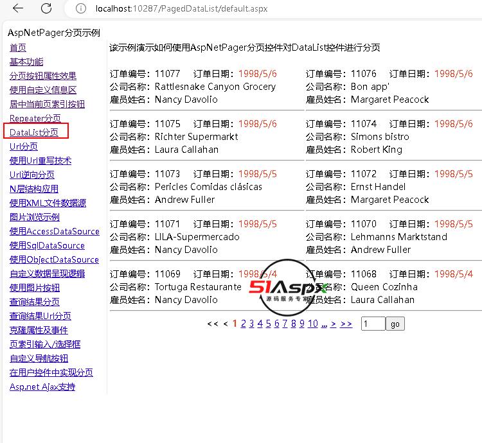The height and width of the screenshot is (443, 482).
Task: Go to 分页按钮属性效果 page
Action: click(42, 76)
